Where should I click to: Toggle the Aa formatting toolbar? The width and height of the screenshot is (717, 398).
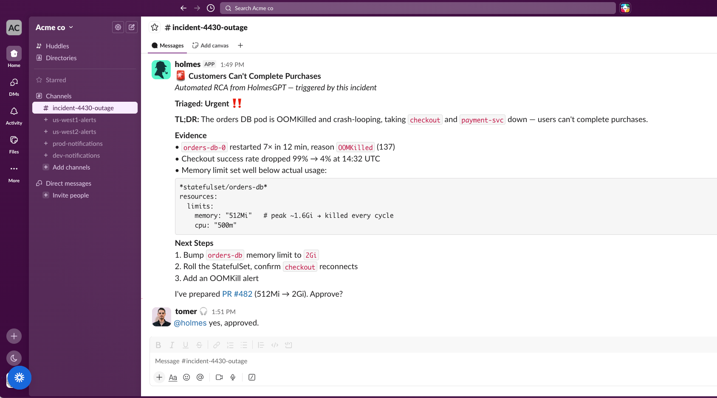pos(173,377)
